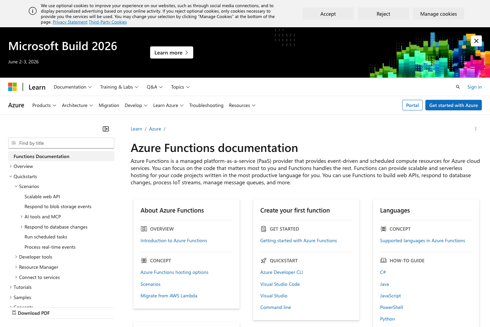Open the Migrate from AWS Lambda link
The image size is (490, 327).
coord(169,296)
